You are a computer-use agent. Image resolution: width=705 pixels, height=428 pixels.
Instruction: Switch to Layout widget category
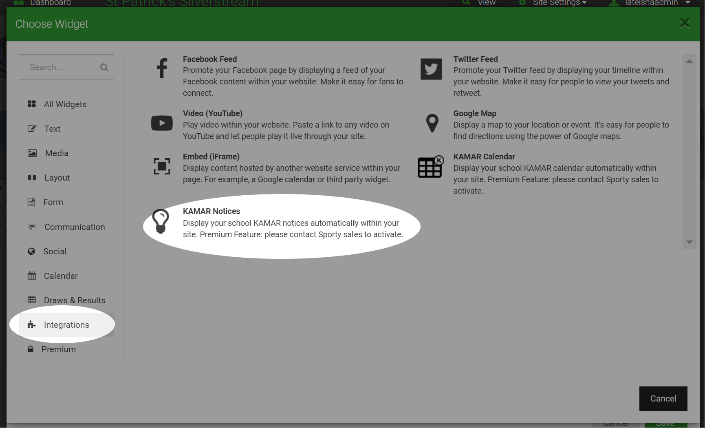coord(66,178)
